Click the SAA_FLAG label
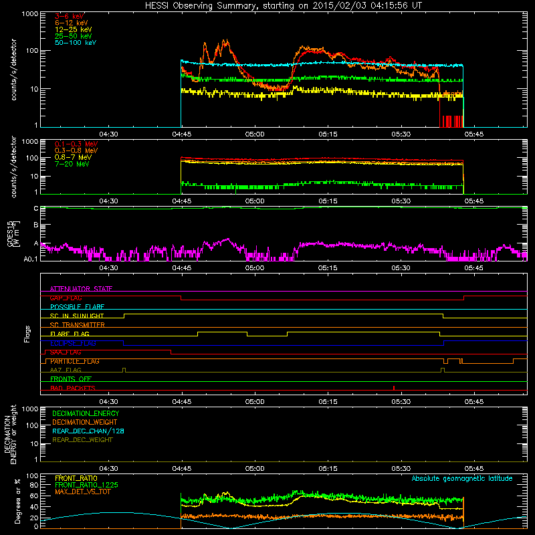 coord(66,352)
